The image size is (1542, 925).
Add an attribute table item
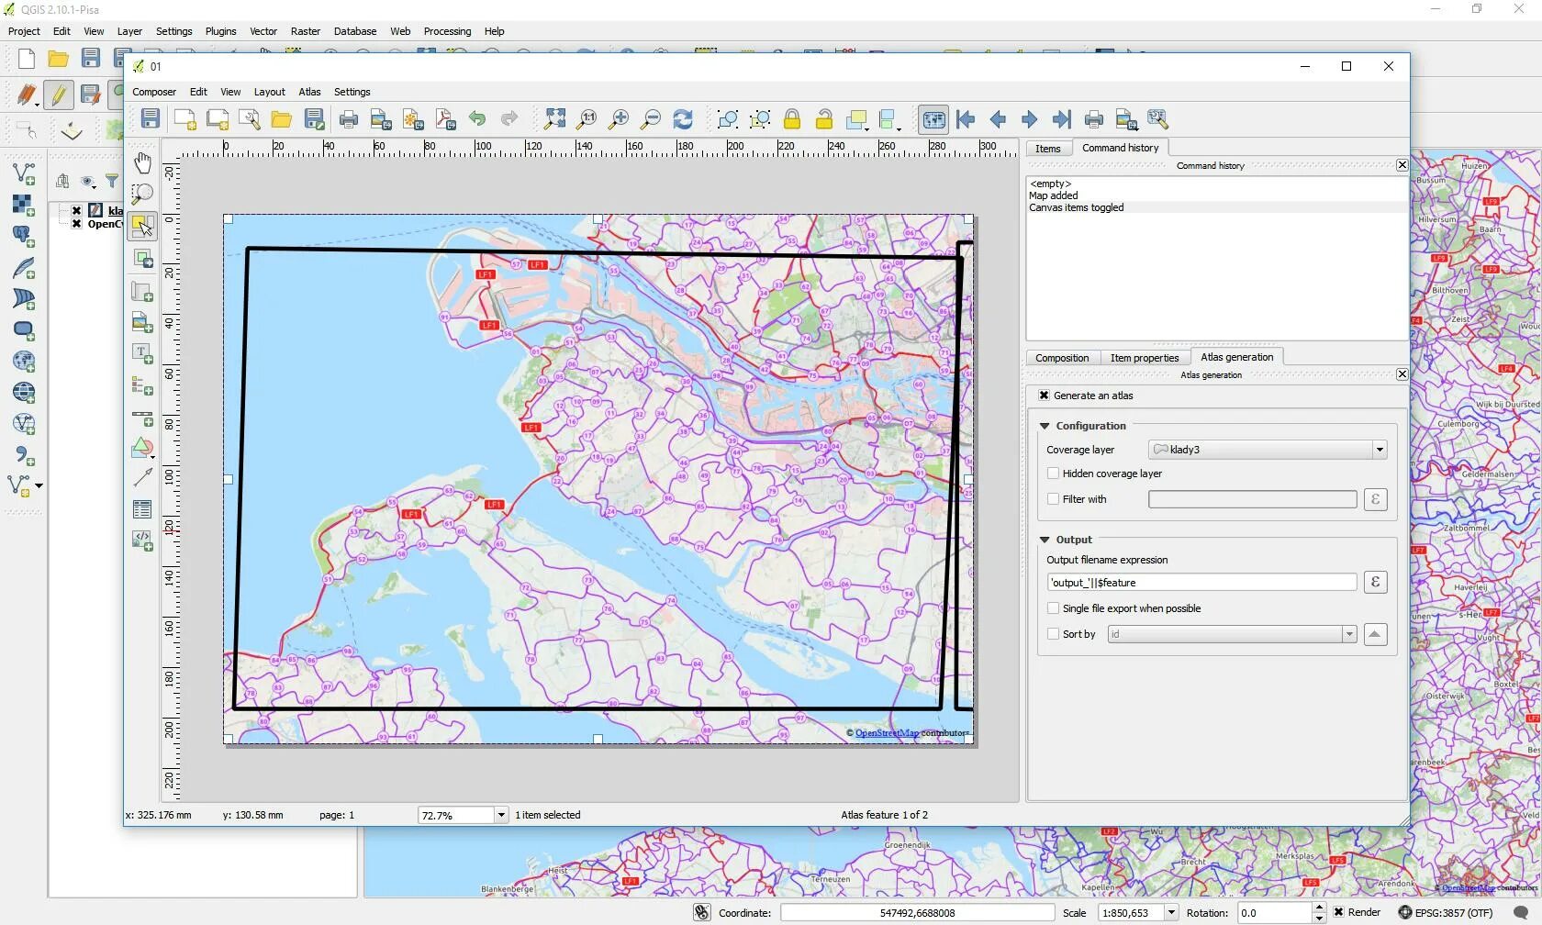142,509
